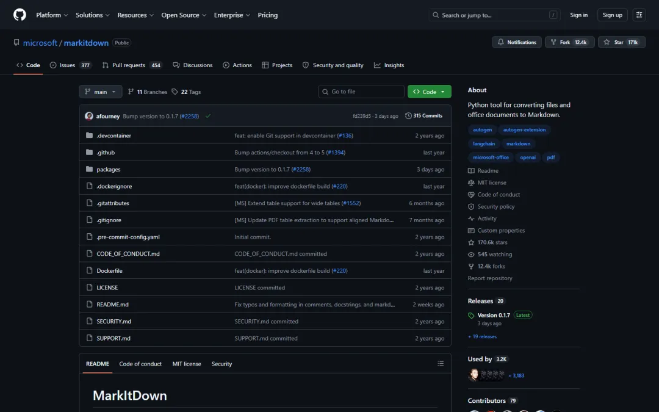Screen dimensions: 659x412
Task: Click the Notifications bell icon
Action: [x=500, y=42]
